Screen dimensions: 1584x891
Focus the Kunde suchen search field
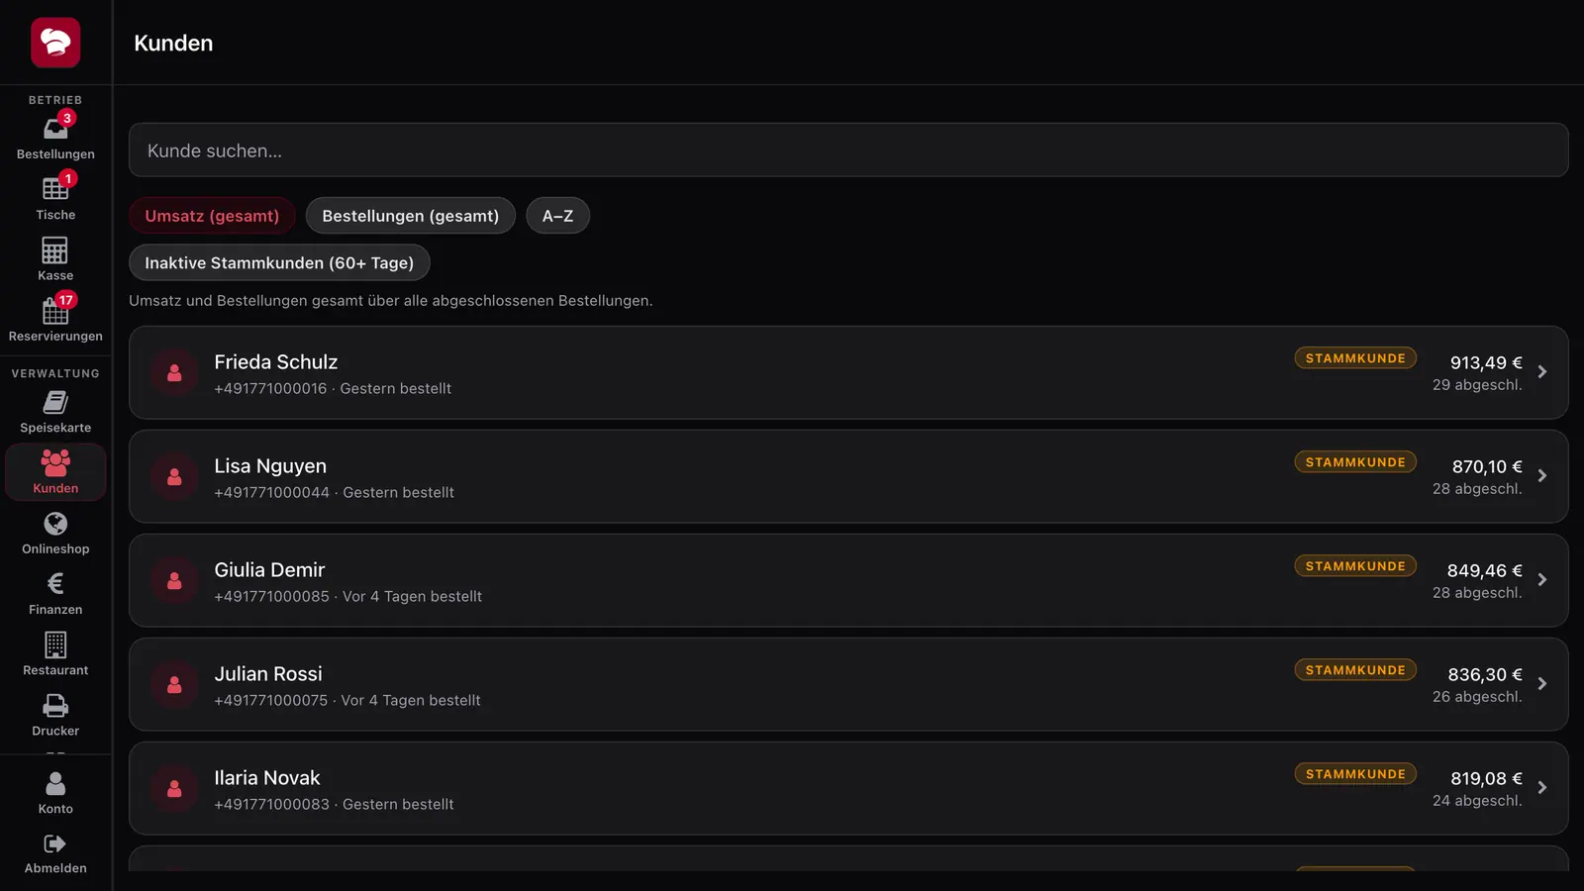pyautogui.click(x=848, y=150)
